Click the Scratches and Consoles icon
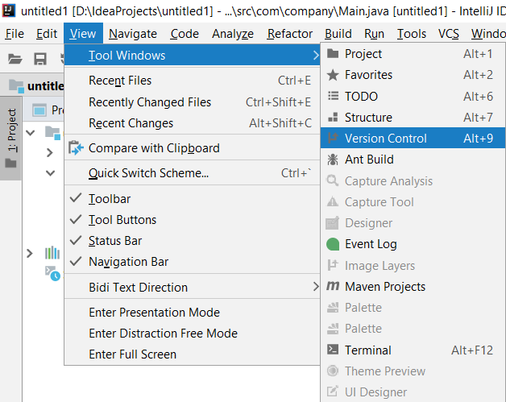The width and height of the screenshot is (506, 402). pyautogui.click(x=52, y=273)
